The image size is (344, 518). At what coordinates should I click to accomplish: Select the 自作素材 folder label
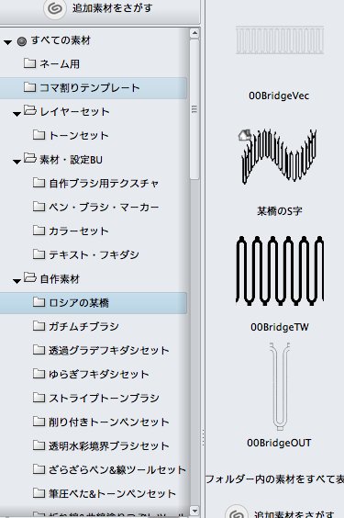tap(60, 279)
